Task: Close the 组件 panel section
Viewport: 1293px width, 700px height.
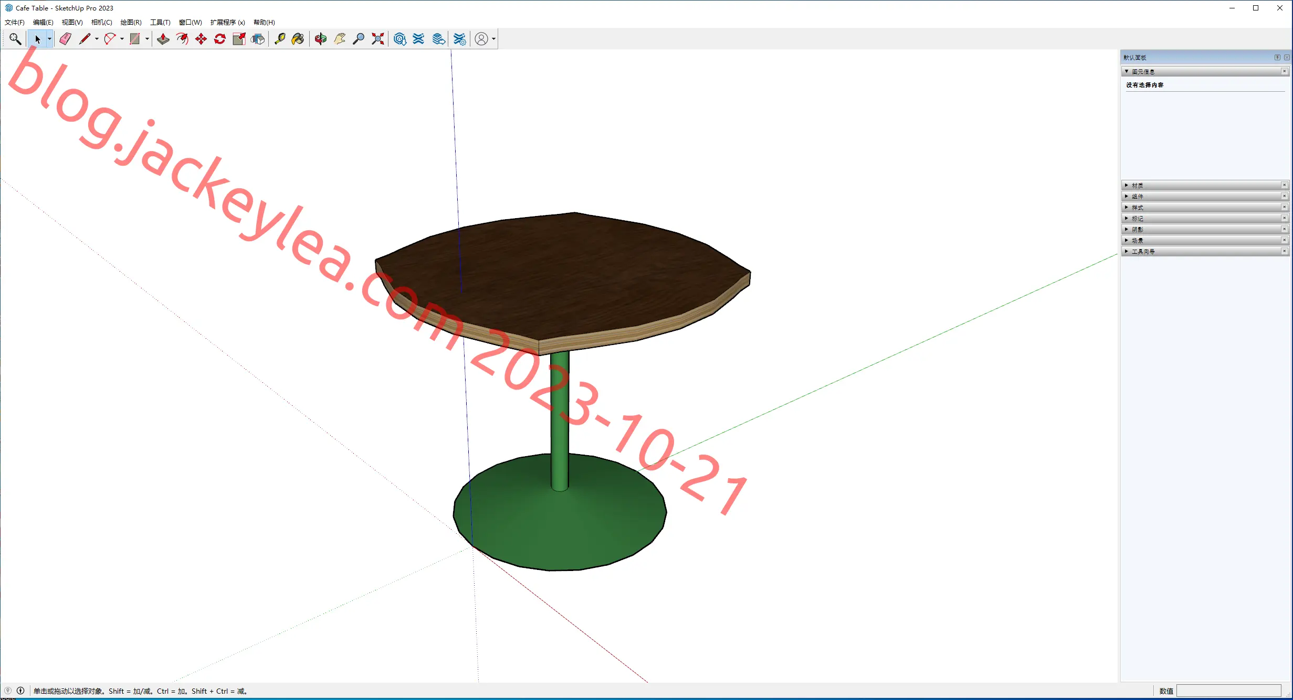Action: (1285, 196)
